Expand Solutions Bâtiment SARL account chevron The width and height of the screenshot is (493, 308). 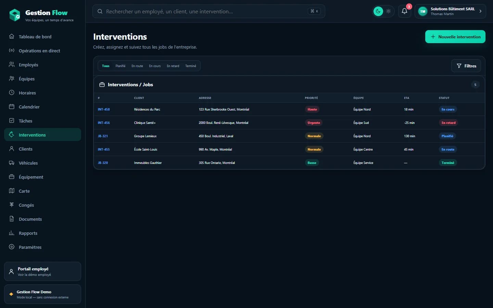click(480, 11)
